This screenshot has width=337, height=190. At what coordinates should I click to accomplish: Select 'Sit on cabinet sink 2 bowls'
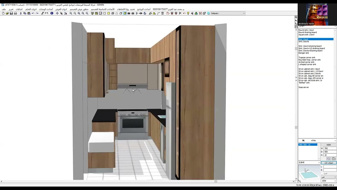click(x=309, y=74)
